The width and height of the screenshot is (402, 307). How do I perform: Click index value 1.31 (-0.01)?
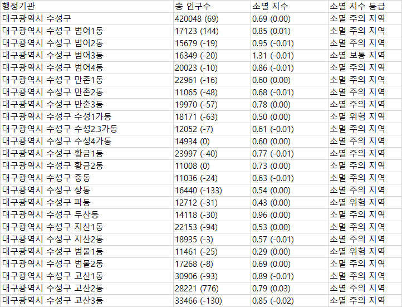tap(273, 56)
